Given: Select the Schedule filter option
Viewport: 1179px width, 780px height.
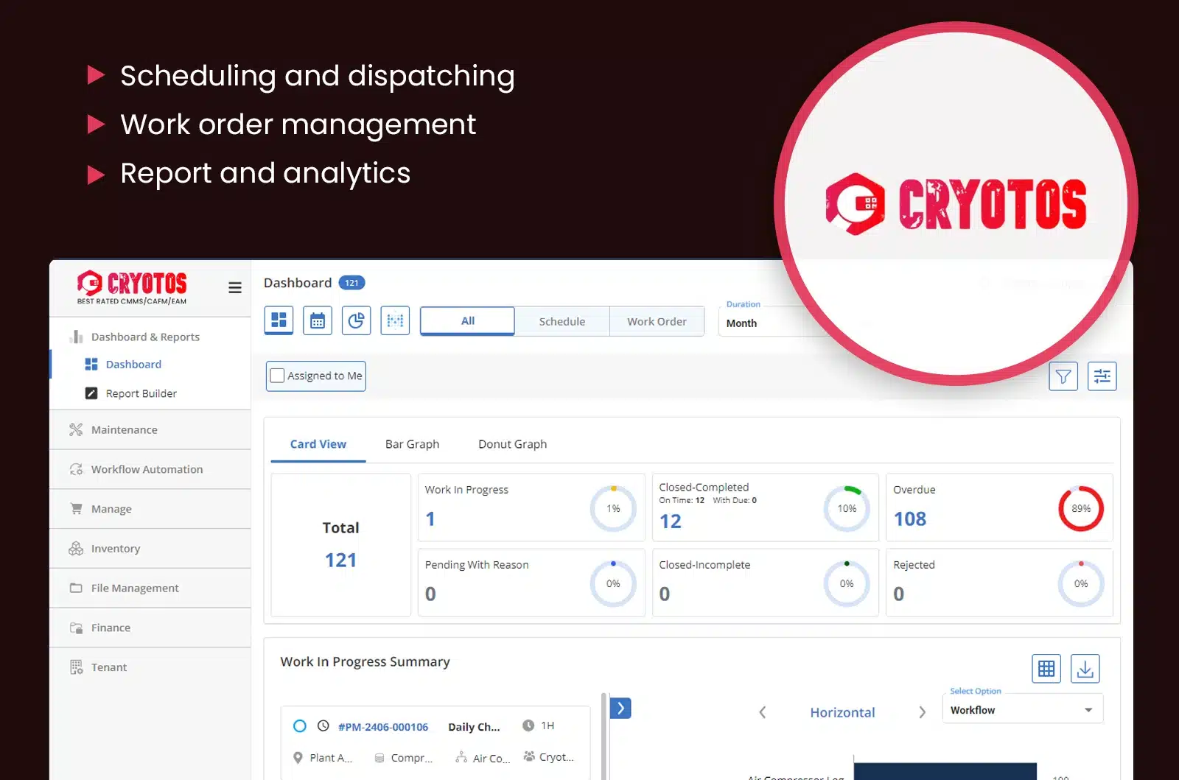Looking at the screenshot, I should tap(561, 321).
